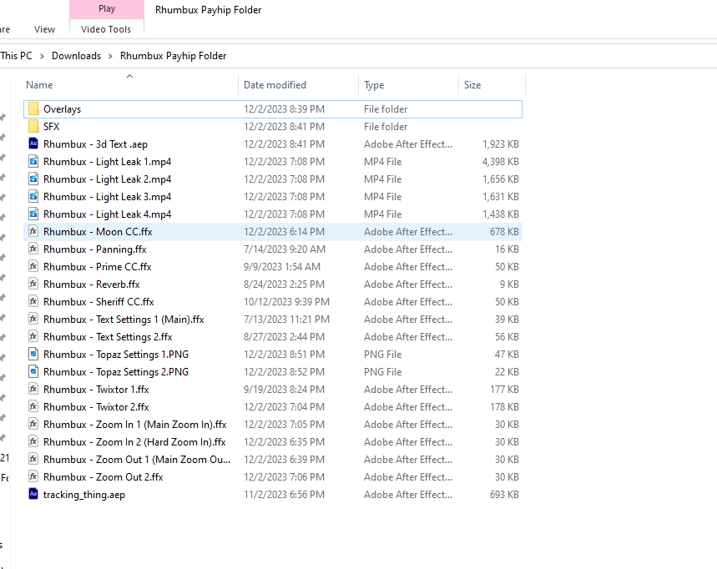Click the 10/12/2023 9:39 PM date cell
Image resolution: width=717 pixels, height=569 pixels.
(286, 302)
